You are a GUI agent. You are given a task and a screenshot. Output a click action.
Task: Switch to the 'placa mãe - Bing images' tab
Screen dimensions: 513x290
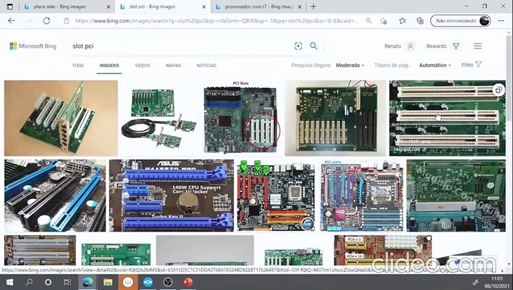(x=60, y=7)
